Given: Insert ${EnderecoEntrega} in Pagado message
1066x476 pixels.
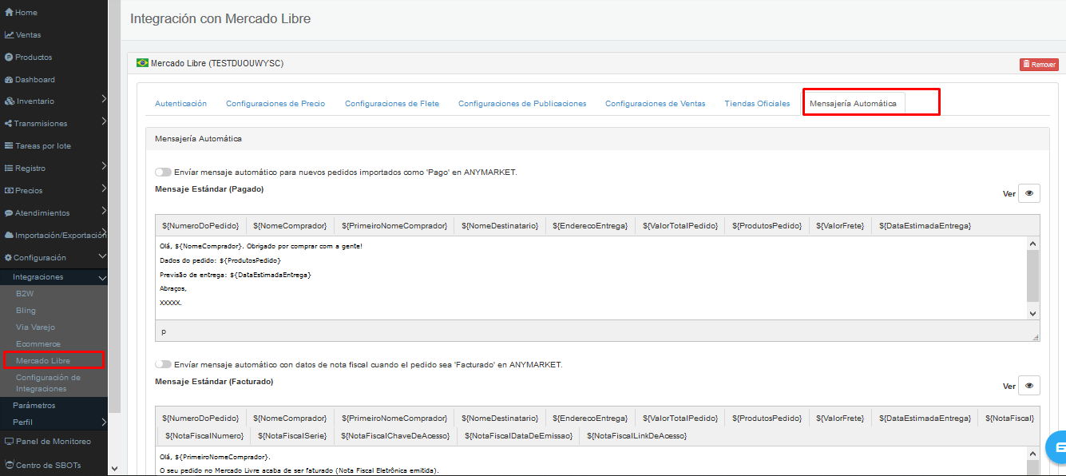Looking at the screenshot, I should (x=592, y=226).
